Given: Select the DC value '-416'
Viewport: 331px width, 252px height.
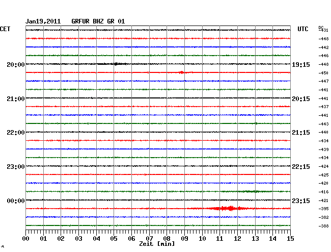Looking at the screenshot, I should [x=323, y=192].
